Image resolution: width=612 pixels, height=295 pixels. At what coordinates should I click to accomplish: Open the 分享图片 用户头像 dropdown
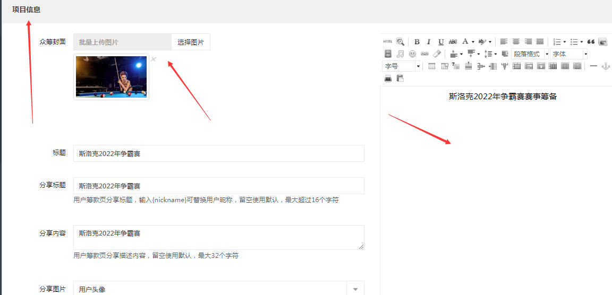(218, 289)
